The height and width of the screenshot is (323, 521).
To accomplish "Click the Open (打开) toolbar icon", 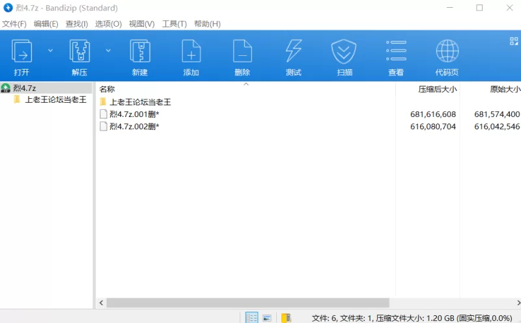I will (x=22, y=51).
